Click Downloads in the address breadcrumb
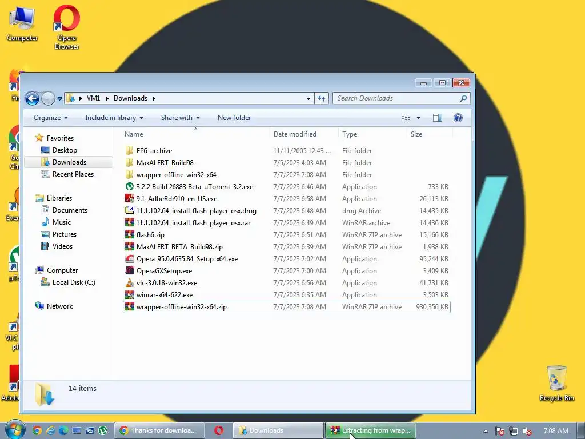 click(x=130, y=98)
